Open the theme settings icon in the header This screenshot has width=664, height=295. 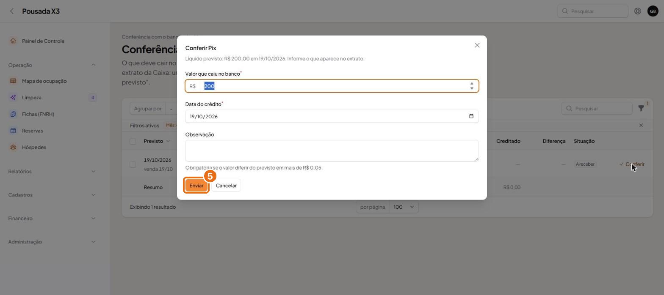[637, 11]
